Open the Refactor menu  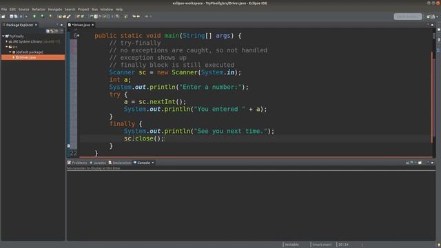(x=39, y=9)
